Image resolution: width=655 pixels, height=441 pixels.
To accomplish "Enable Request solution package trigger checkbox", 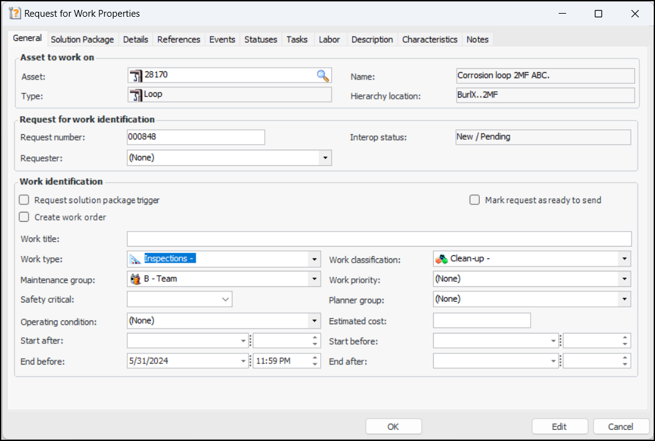I will [24, 200].
